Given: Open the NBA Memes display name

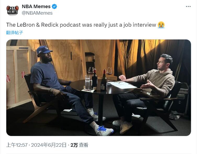Looking at the screenshot, I should click(36, 7).
